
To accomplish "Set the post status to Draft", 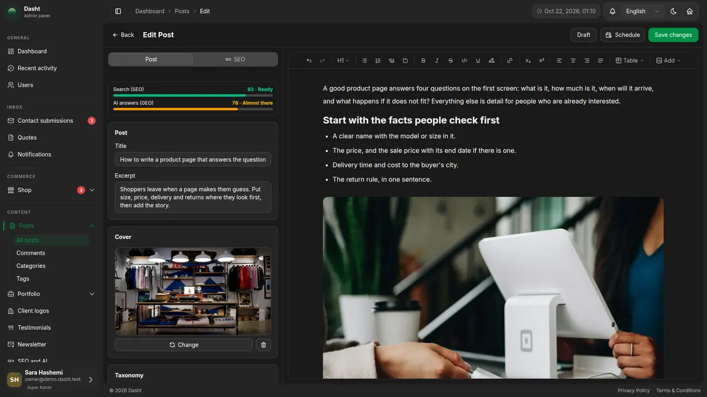I will click(x=584, y=35).
